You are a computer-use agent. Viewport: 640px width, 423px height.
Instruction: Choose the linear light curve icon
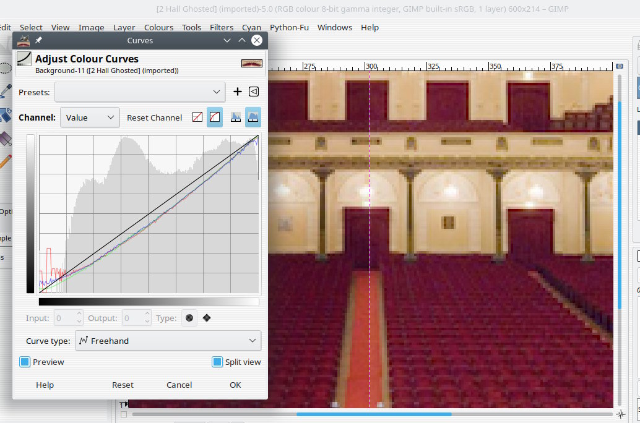(197, 117)
